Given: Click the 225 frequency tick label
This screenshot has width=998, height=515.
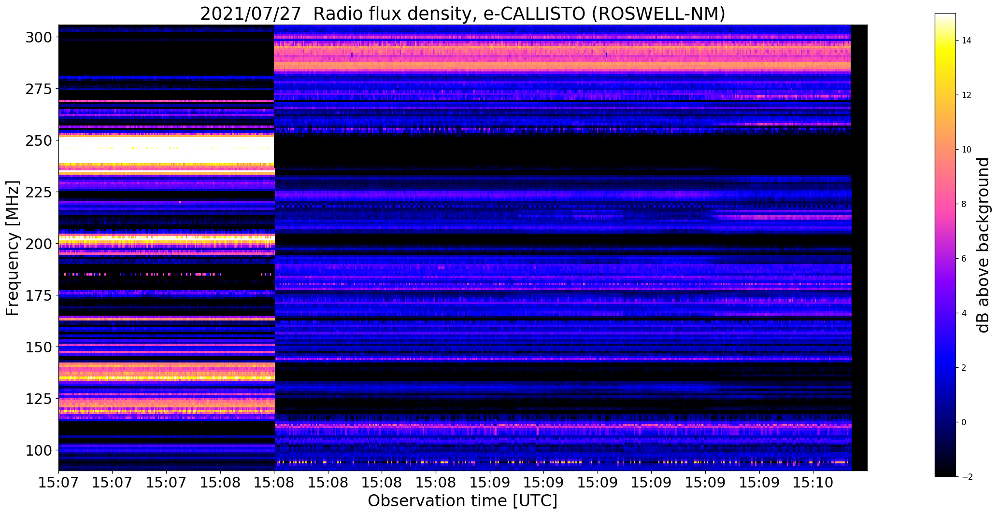Looking at the screenshot, I should 39,192.
